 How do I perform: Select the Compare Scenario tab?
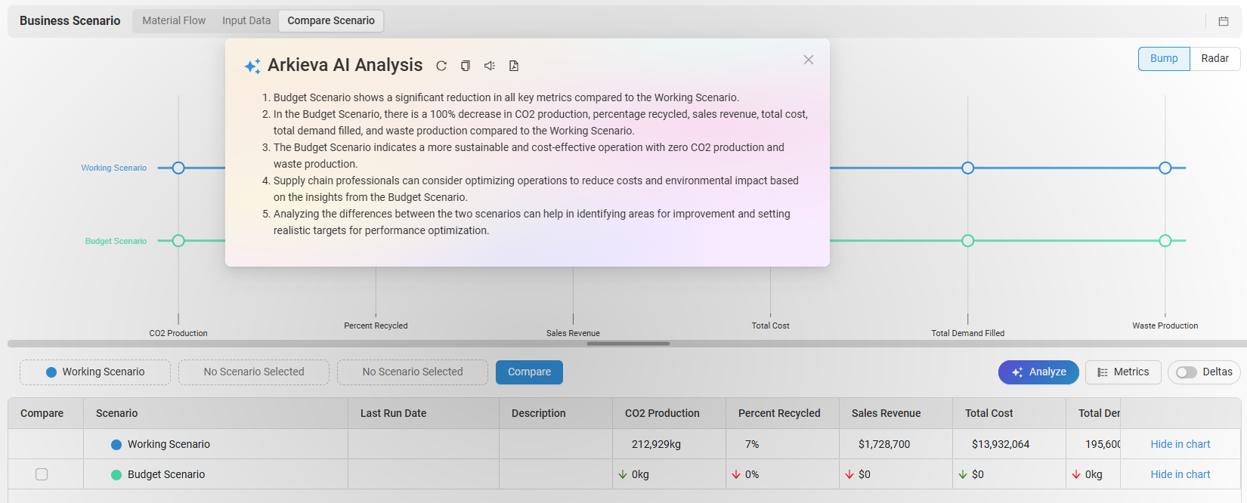[x=331, y=21]
